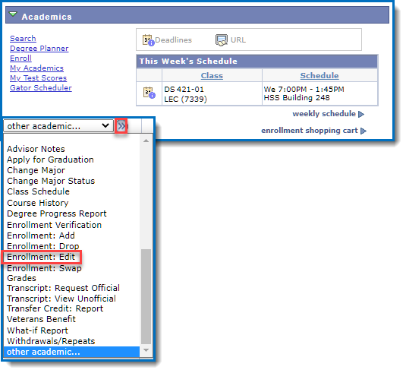Select Transcript: Request Official option
406x373 pixels.
click(63, 288)
